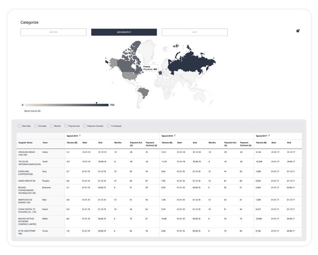Image resolution: width=318 pixels, height=255 pixels.
Task: Switch to the BUYER tab
Action: coord(53,32)
